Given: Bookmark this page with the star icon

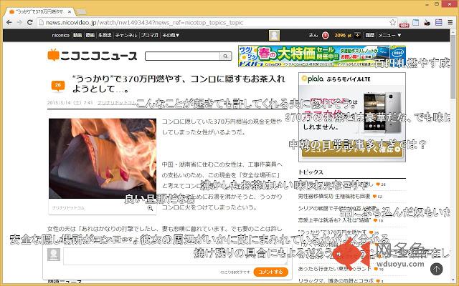Looking at the screenshot, I should 392,22.
